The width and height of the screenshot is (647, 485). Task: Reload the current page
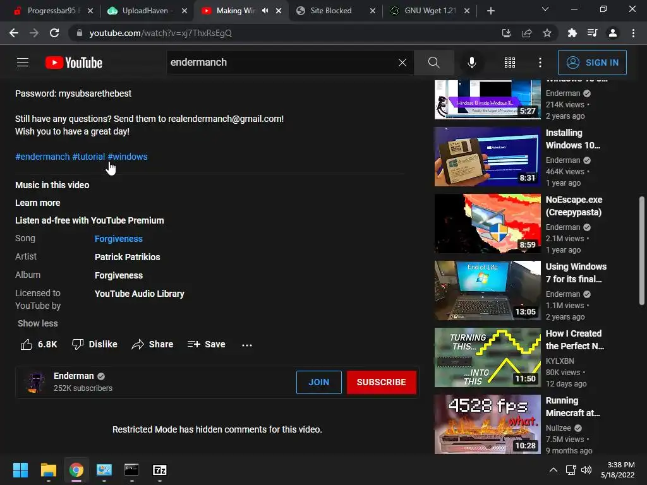(x=54, y=33)
